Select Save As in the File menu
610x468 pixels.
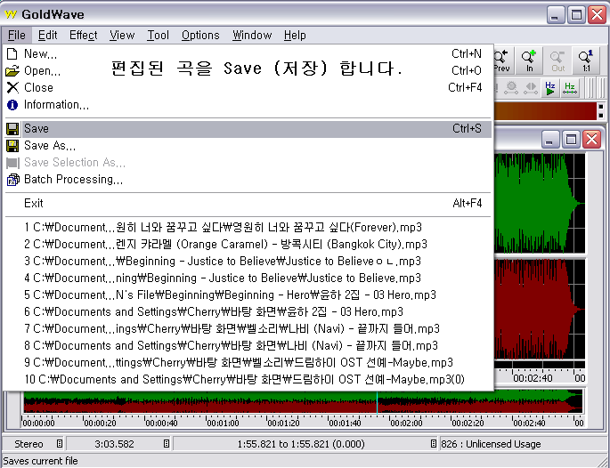pos(49,146)
